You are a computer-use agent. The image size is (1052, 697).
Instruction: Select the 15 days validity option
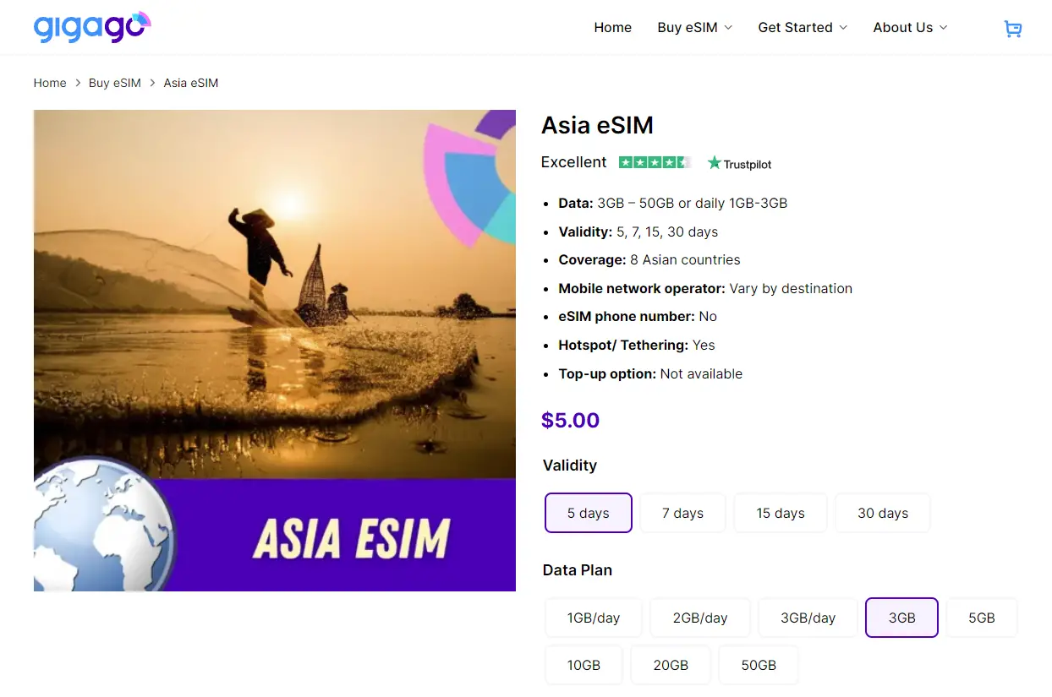[x=781, y=513]
